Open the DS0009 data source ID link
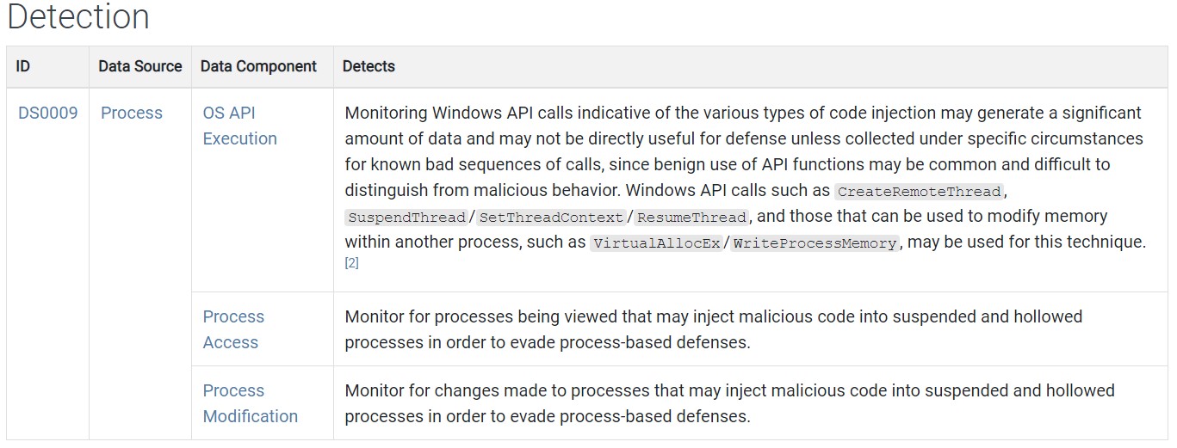Screen dimensions: 1177x448 [47, 113]
